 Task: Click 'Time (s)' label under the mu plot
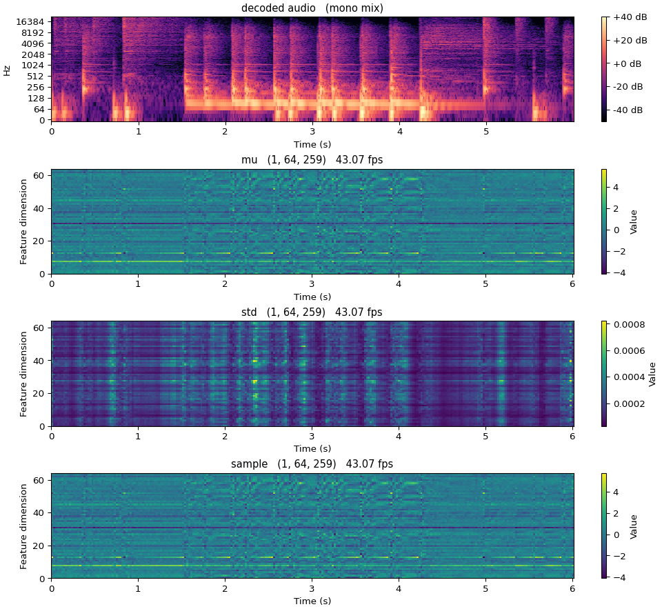point(312,297)
